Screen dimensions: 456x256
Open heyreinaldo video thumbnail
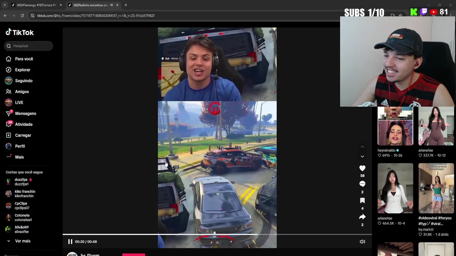click(395, 126)
